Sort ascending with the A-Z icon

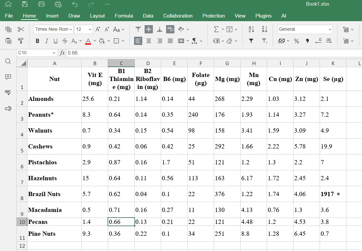251,29
